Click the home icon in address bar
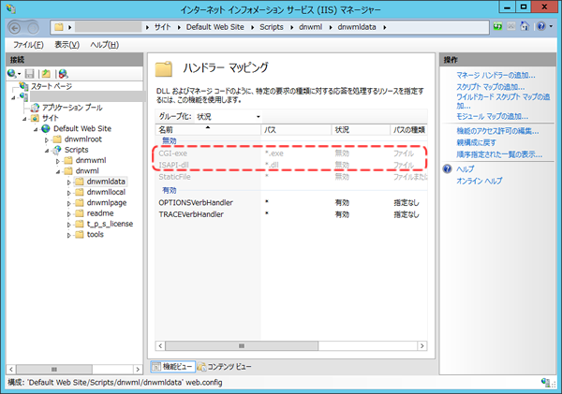 click(x=525, y=26)
